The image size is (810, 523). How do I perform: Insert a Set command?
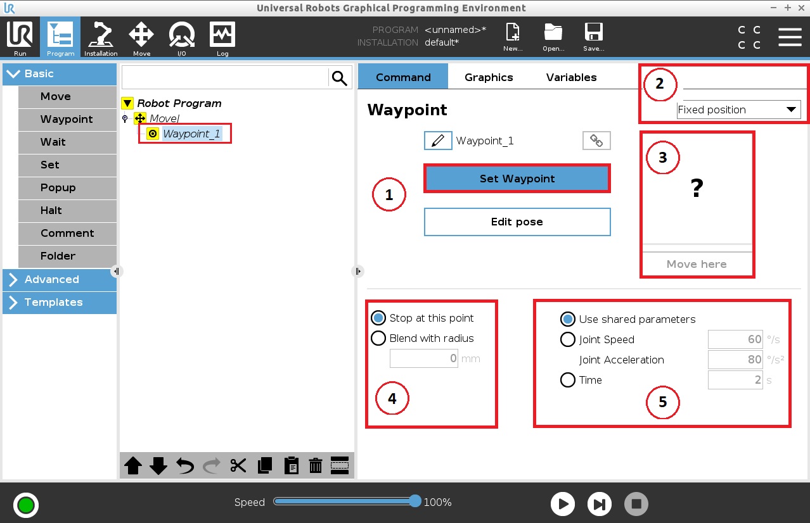pos(67,165)
